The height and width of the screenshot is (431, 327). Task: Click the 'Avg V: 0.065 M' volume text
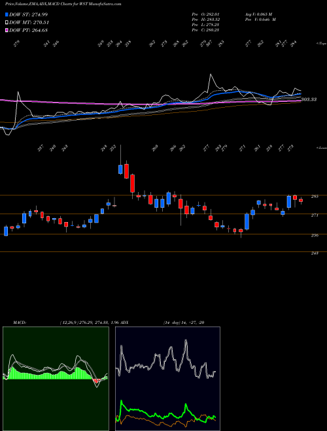(258, 14)
